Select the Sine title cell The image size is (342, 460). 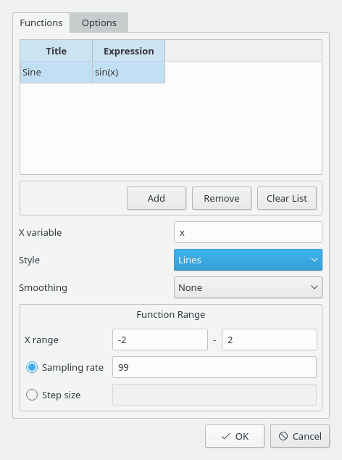[57, 72]
